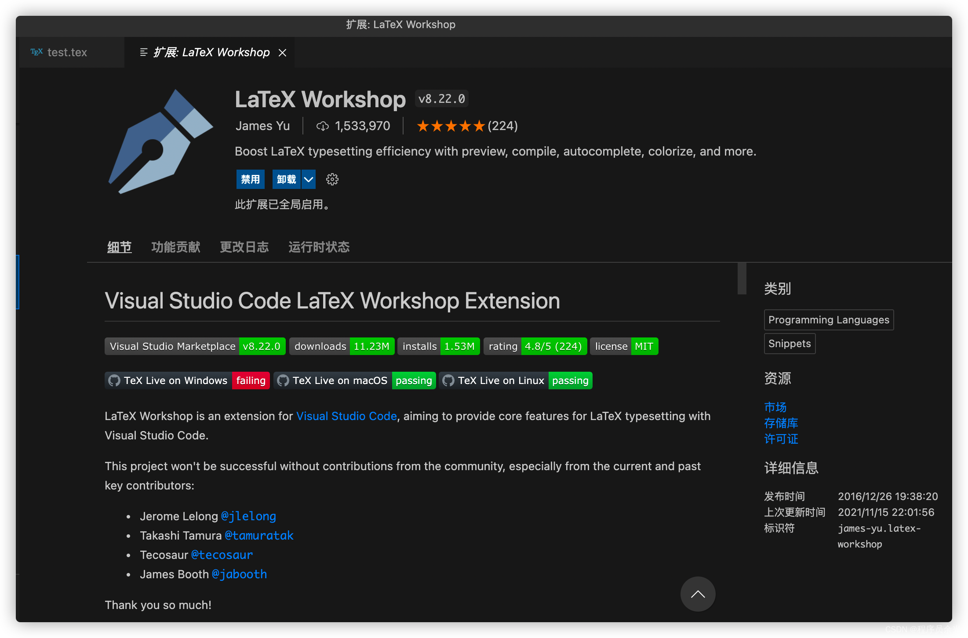
Task: Click the details pane vertical scrollbar
Action: tap(742, 279)
